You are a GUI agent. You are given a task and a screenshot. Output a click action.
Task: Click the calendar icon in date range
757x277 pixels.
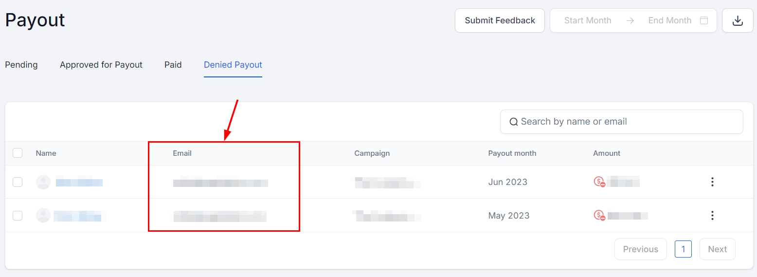703,20
